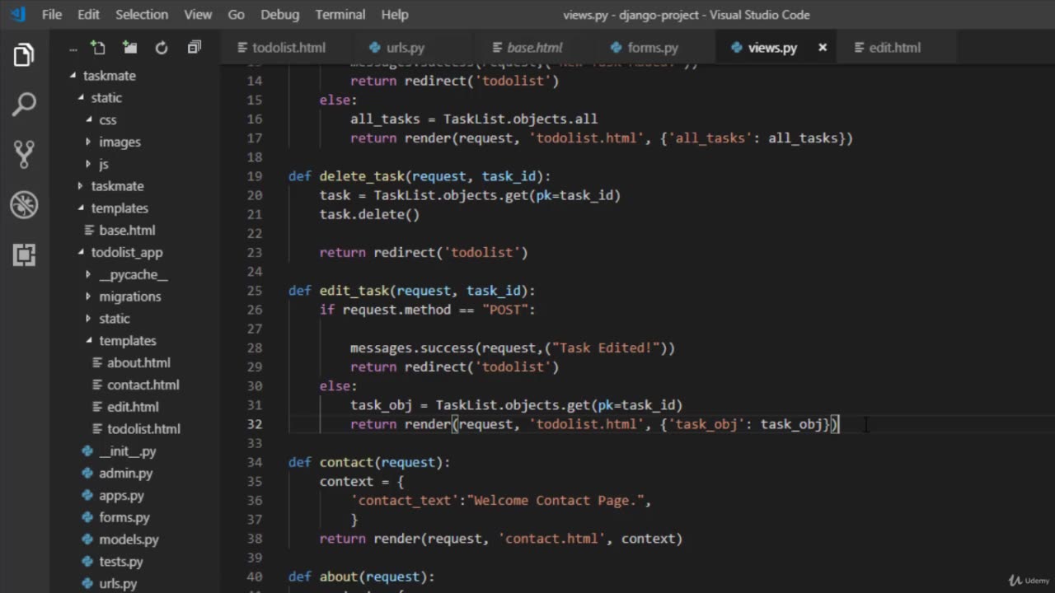This screenshot has height=593, width=1055.
Task: Collapse all folders in explorer
Action: (195, 48)
